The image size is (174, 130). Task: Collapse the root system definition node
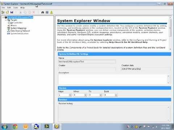3,17
